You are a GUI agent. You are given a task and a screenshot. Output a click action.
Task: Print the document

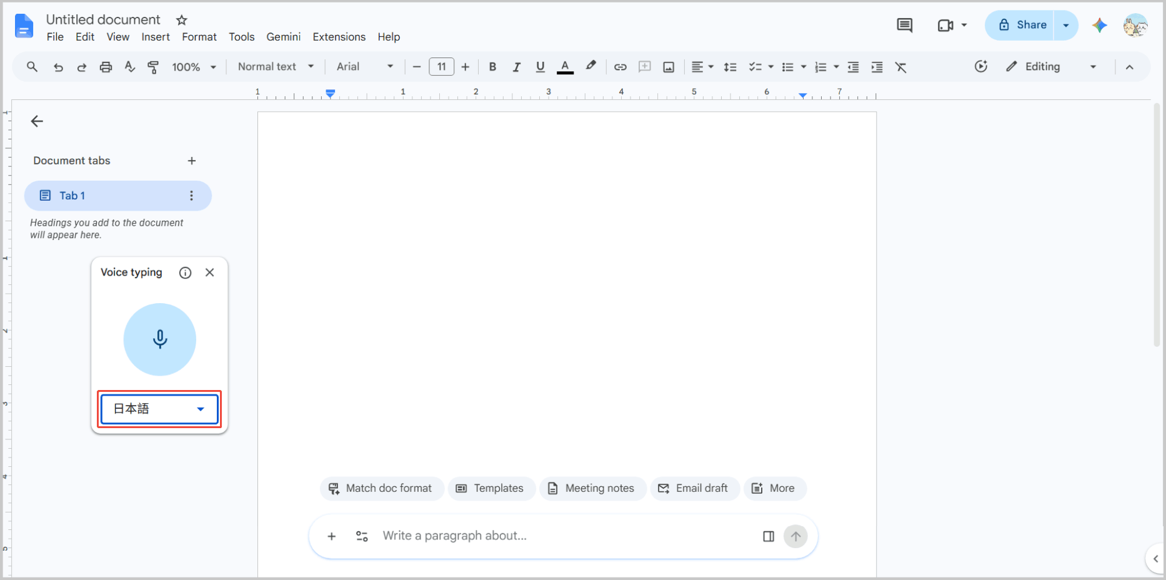point(106,67)
